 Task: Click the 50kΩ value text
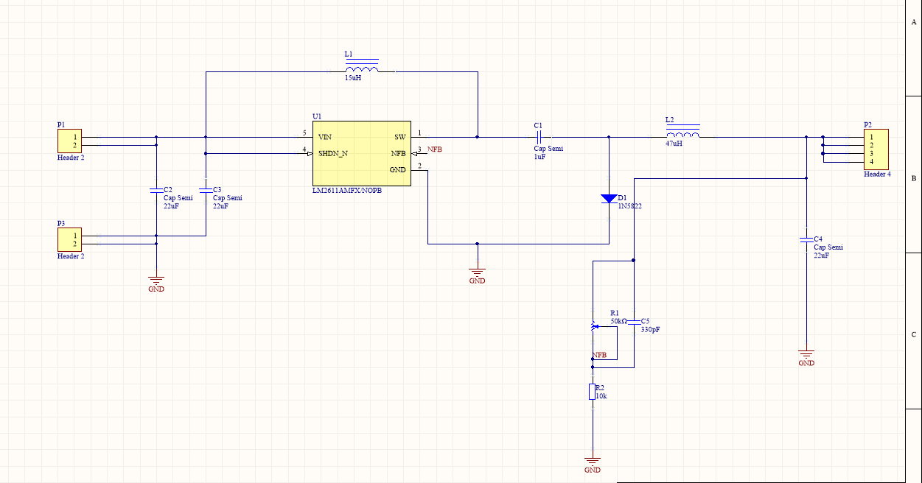pos(618,321)
